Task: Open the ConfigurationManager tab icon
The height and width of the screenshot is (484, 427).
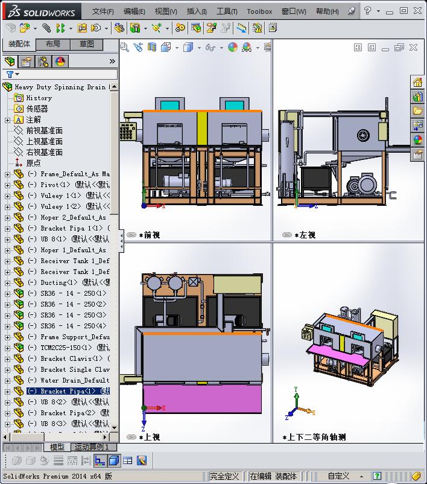Action: point(43,62)
